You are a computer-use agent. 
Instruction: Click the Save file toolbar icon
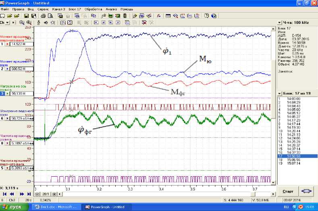click(x=26, y=16)
